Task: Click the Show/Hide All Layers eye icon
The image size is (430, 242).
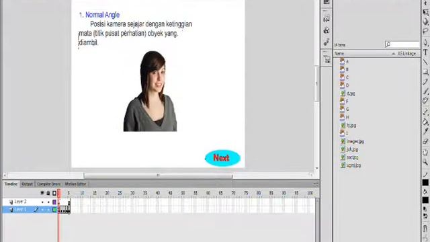Action: (42, 193)
